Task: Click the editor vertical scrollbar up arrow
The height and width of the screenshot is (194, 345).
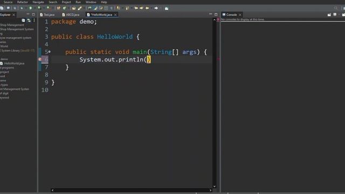Action: 215,20
